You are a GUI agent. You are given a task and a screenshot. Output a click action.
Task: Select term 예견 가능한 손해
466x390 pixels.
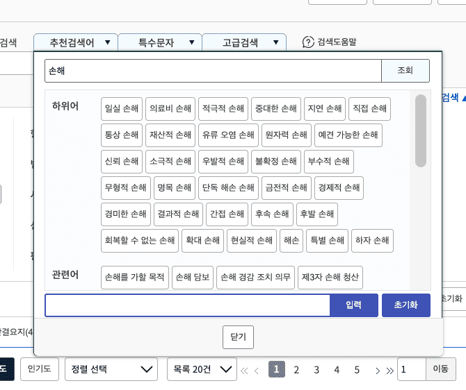(348, 135)
